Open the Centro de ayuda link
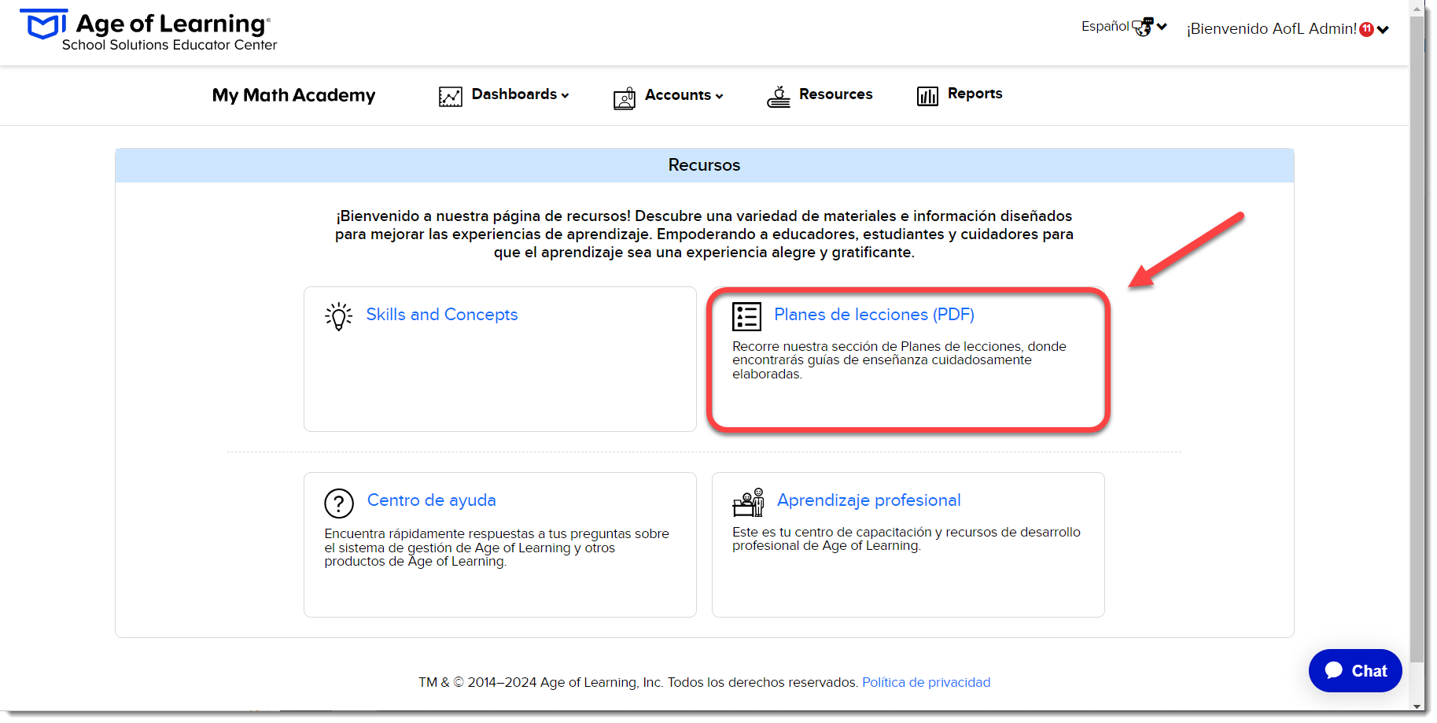1437x723 pixels. 431,500
